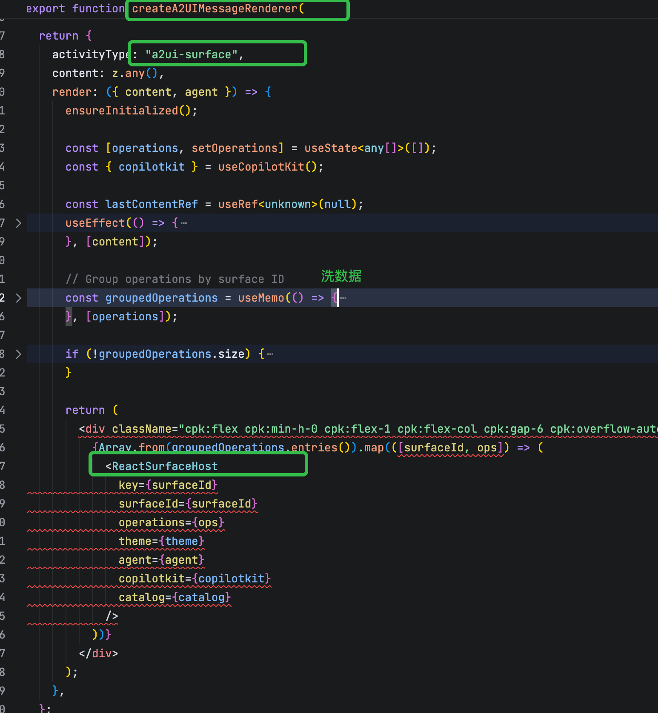Click the catalog={catalog} prop
The height and width of the screenshot is (713, 658).
click(x=175, y=597)
